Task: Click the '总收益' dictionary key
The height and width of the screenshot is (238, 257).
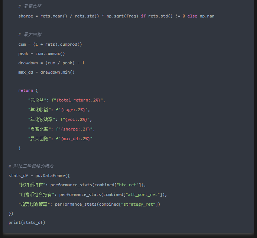Action: 37,100
